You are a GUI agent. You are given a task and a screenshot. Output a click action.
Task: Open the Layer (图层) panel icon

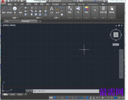point(70,9)
